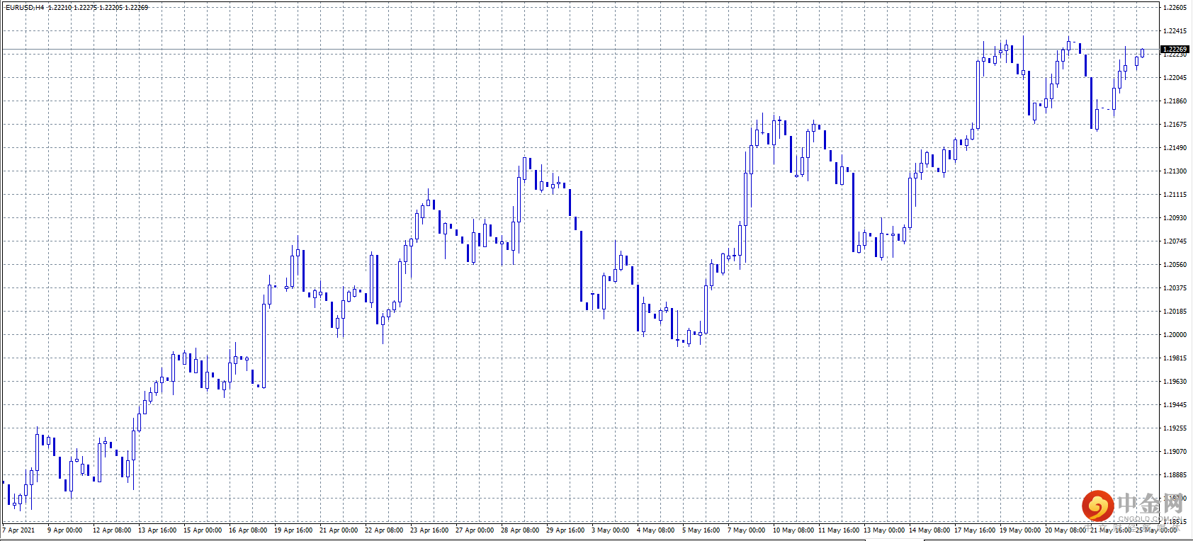Click the 1.19815 price axis label

tap(1175, 358)
